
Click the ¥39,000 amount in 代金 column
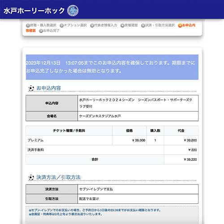pyautogui.click(x=181, y=140)
